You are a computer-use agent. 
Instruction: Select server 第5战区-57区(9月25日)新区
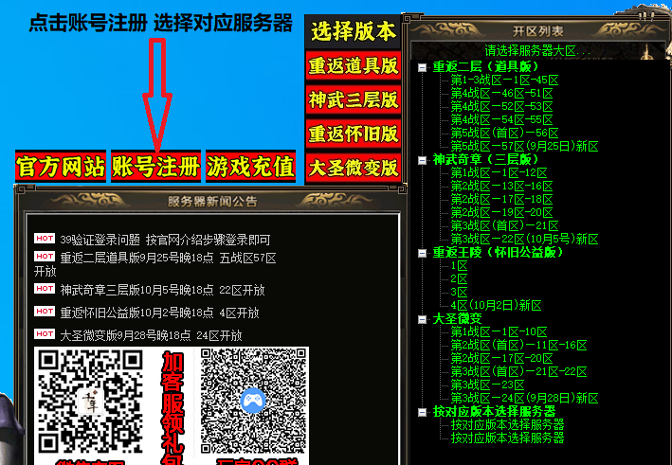[524, 147]
